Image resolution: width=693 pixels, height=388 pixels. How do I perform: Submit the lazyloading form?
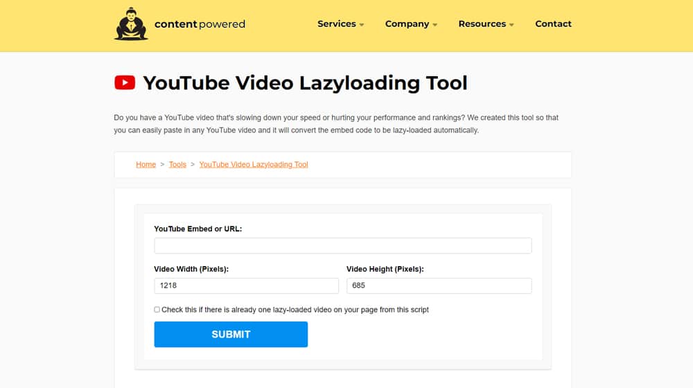[231, 334]
